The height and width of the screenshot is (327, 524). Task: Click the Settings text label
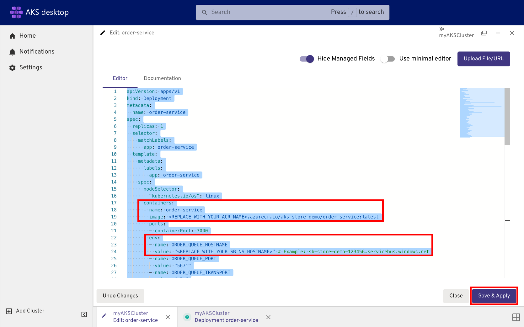coord(31,68)
